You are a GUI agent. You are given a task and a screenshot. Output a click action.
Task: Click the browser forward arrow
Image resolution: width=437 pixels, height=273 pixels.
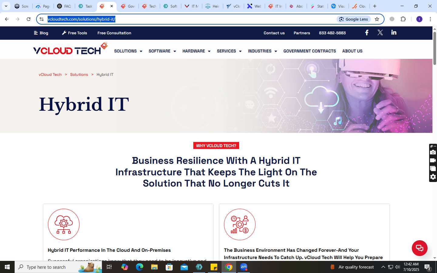(x=18, y=19)
